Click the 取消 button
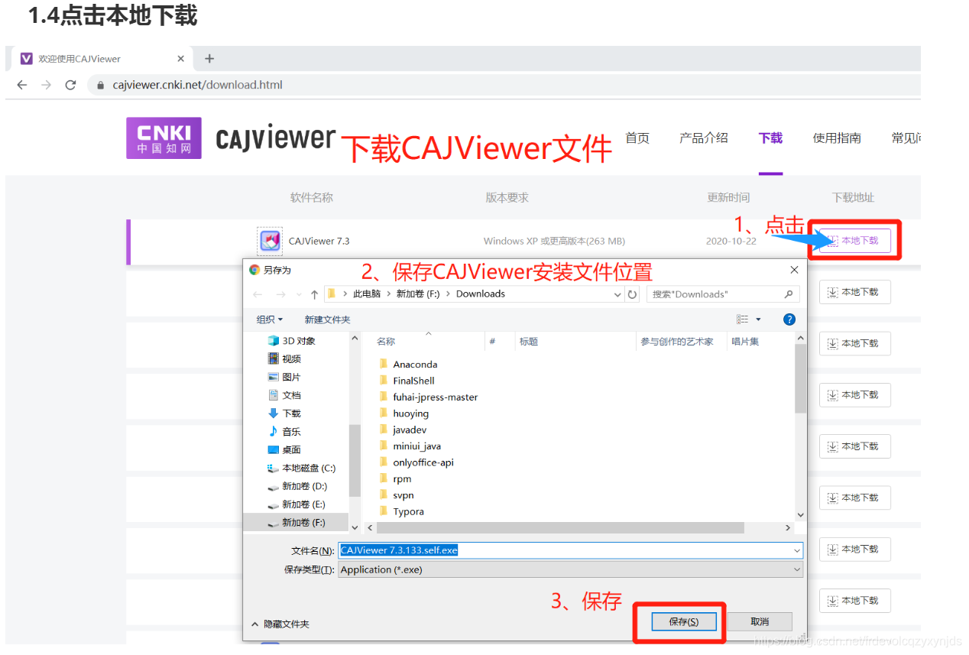Viewport: 969px width, 655px height. tap(760, 622)
